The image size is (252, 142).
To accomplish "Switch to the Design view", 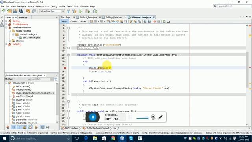I will point(74,21).
